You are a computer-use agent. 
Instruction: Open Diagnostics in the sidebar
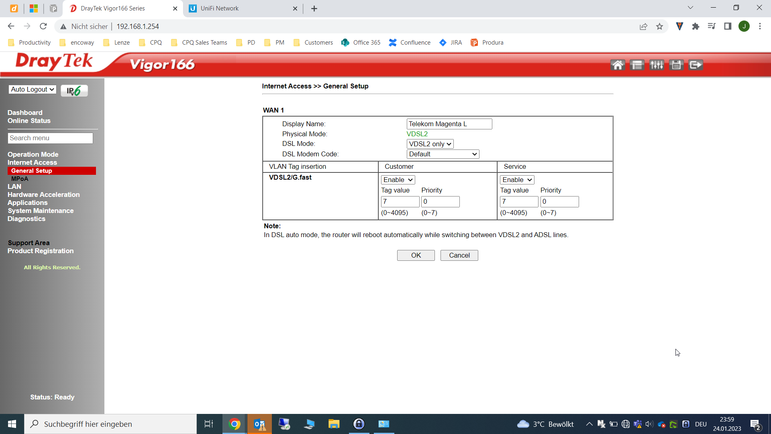pos(27,219)
